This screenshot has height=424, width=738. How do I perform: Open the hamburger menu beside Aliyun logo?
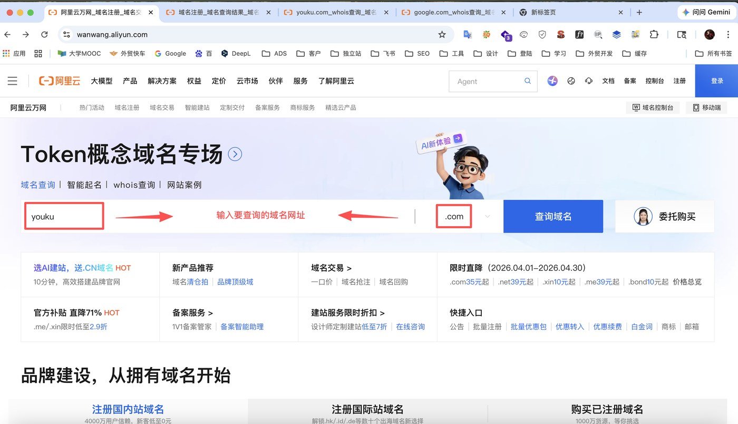tap(12, 80)
